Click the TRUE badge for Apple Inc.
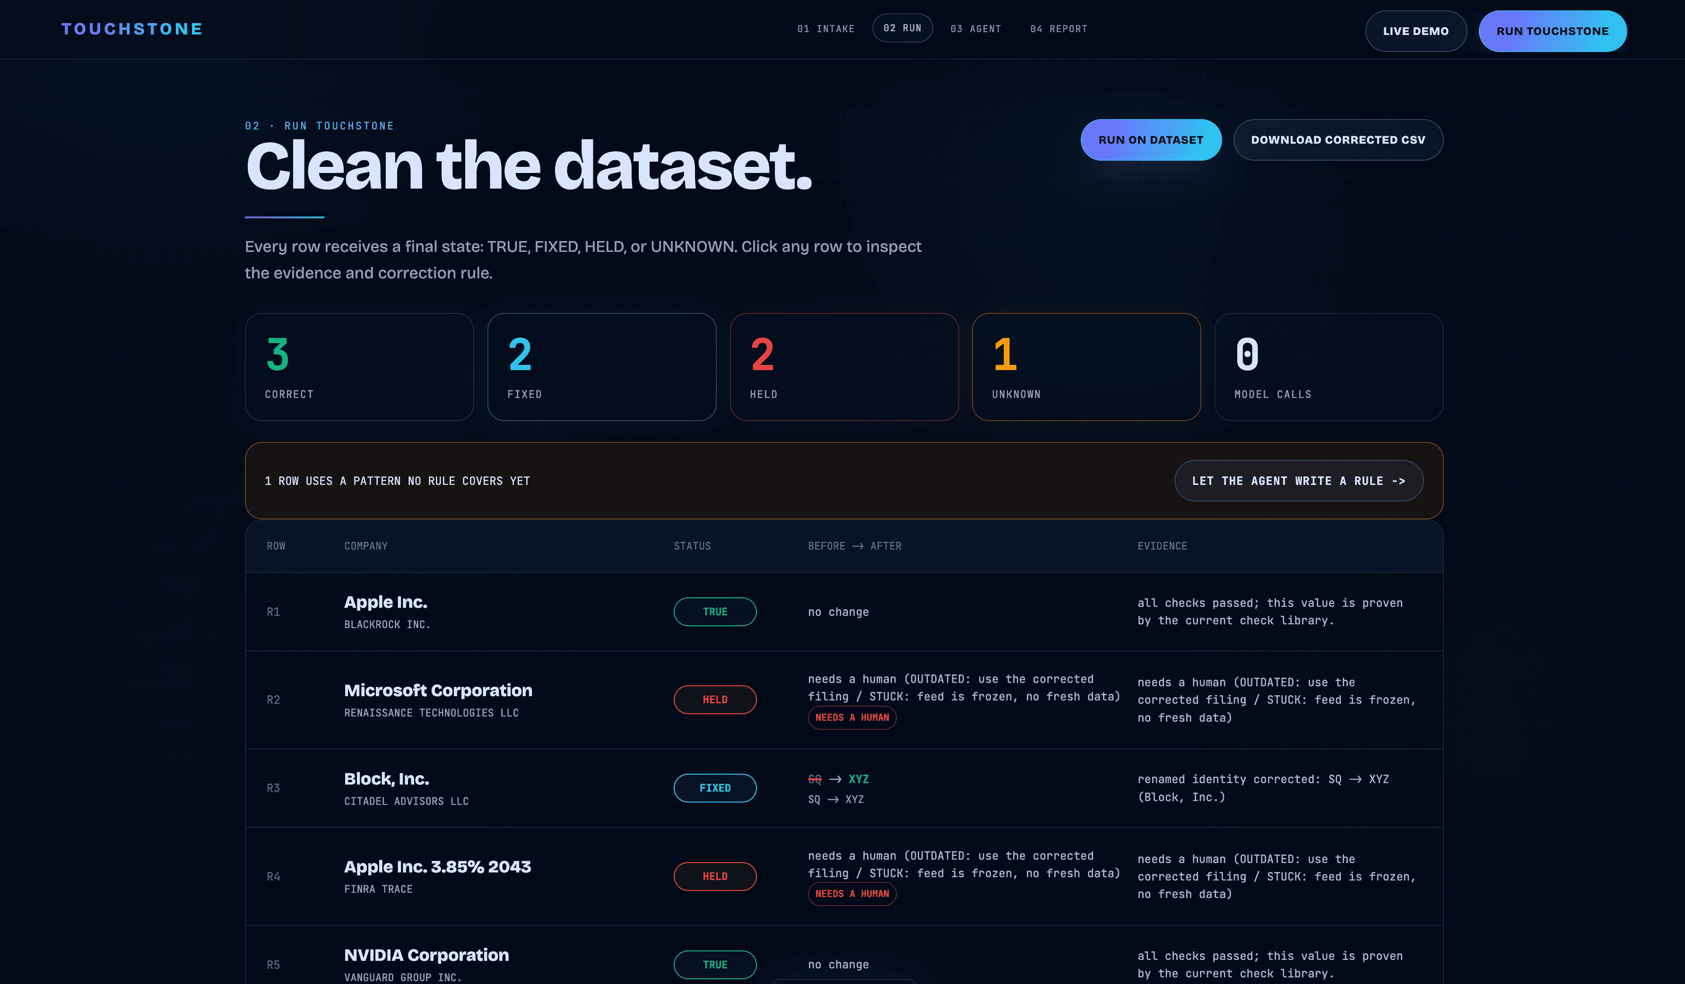Image resolution: width=1685 pixels, height=984 pixels. (x=715, y=612)
